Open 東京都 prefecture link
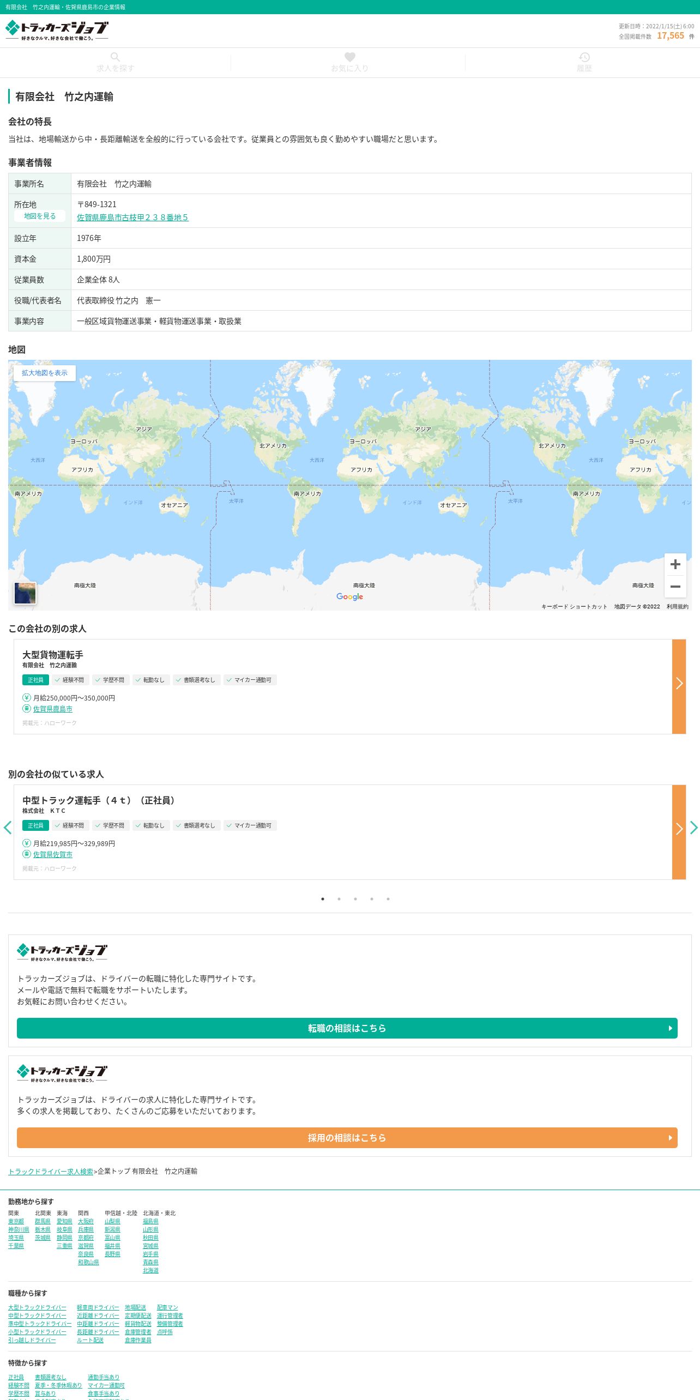 coord(16,1222)
